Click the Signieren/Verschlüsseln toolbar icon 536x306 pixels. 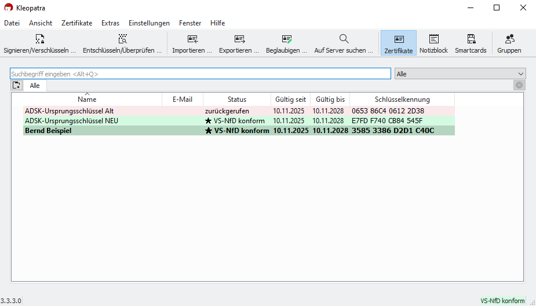pos(39,39)
